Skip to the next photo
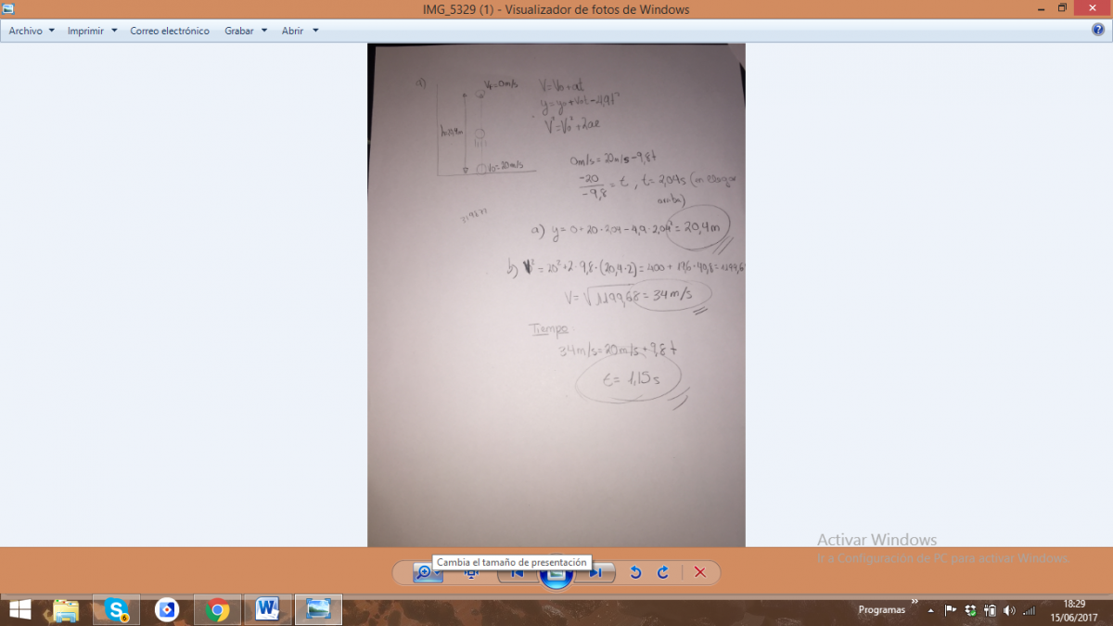1113x626 pixels. pos(595,573)
